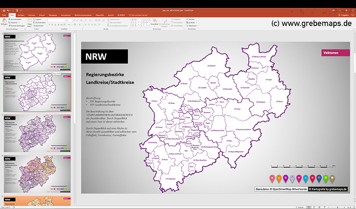
Task: Click the Anordnen arrange icon
Action: (x=154, y=21)
